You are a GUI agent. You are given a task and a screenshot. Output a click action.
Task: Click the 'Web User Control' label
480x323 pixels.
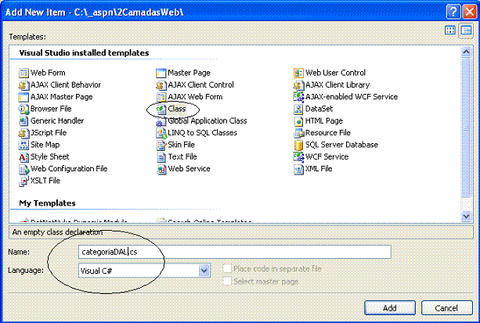(x=335, y=73)
